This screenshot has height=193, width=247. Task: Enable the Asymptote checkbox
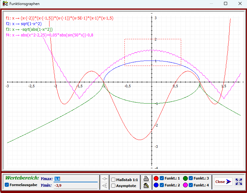(113, 186)
